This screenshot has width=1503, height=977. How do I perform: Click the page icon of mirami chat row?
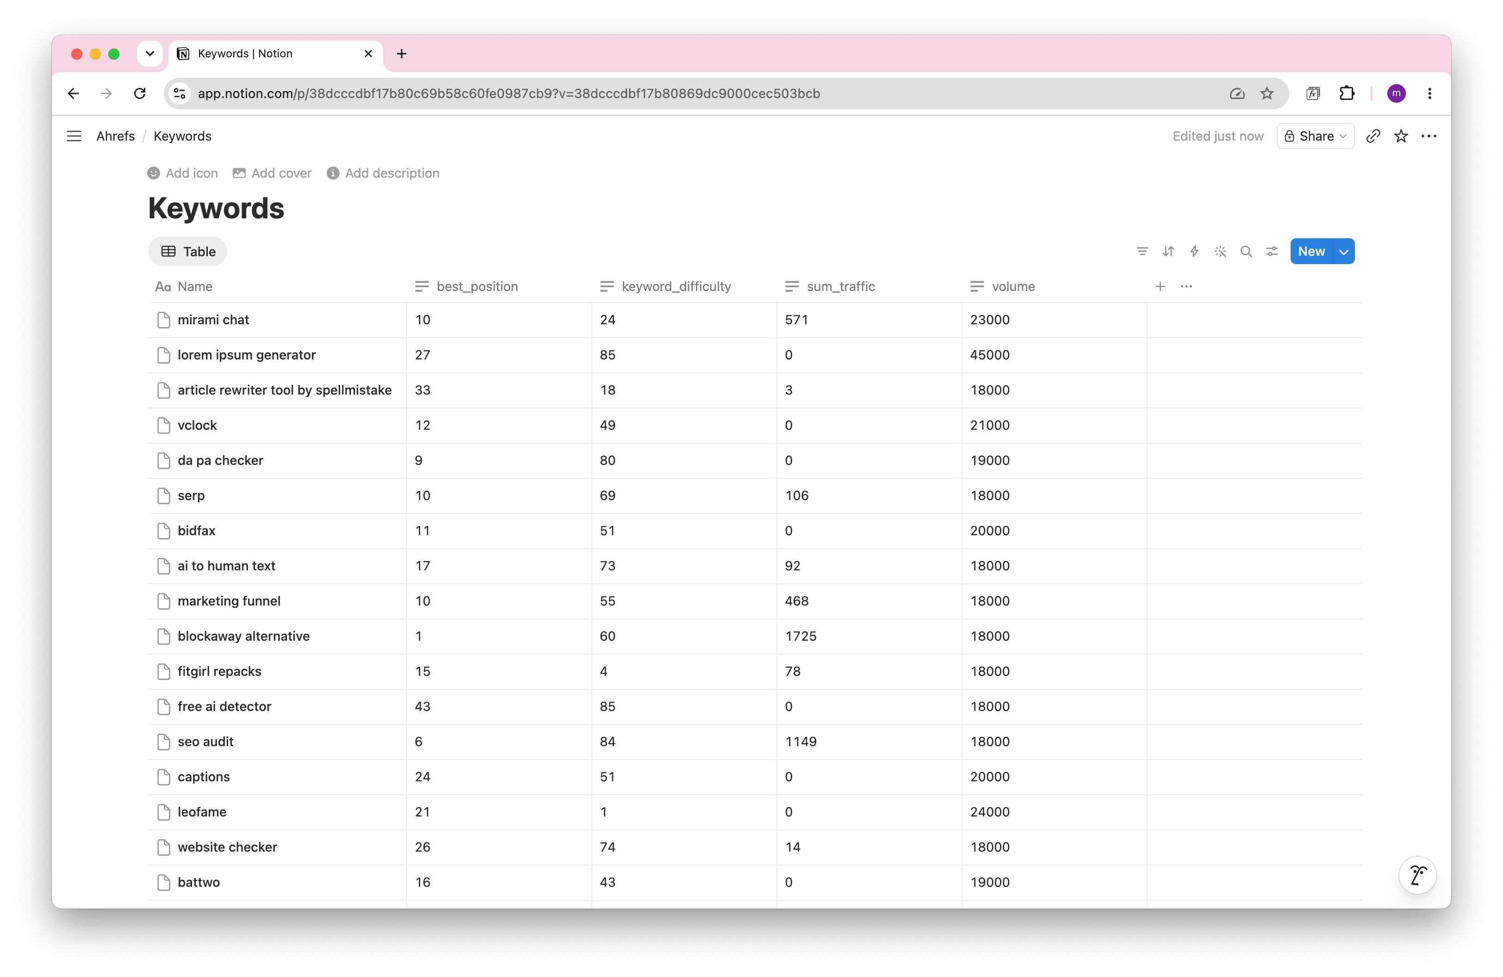(163, 320)
